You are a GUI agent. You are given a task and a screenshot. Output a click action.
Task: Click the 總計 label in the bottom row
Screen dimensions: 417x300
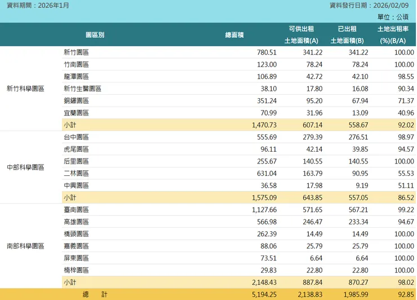(95, 294)
